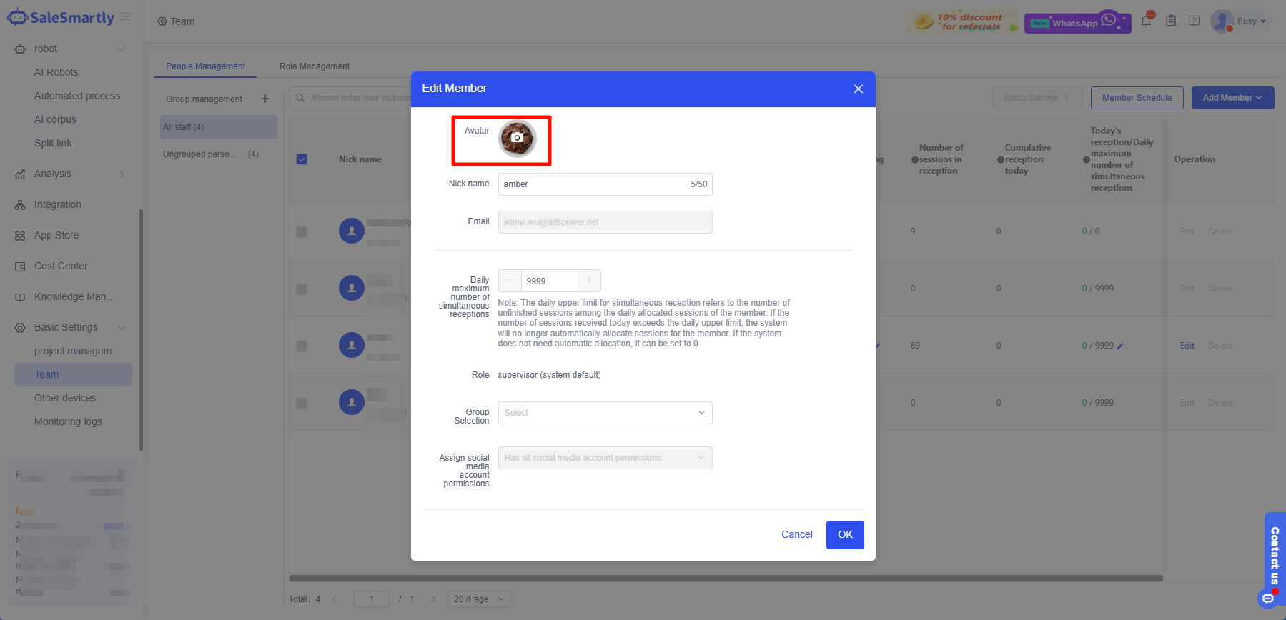Image resolution: width=1286 pixels, height=620 pixels.
Task: Show info for Cumulative reception today
Action: pos(1001,160)
